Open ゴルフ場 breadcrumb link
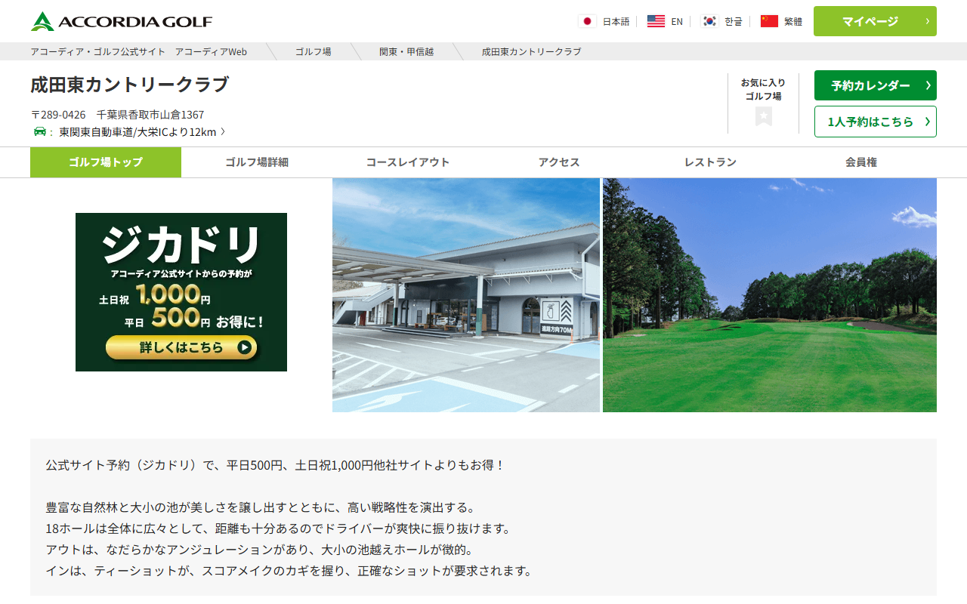967x604 pixels. coord(313,52)
